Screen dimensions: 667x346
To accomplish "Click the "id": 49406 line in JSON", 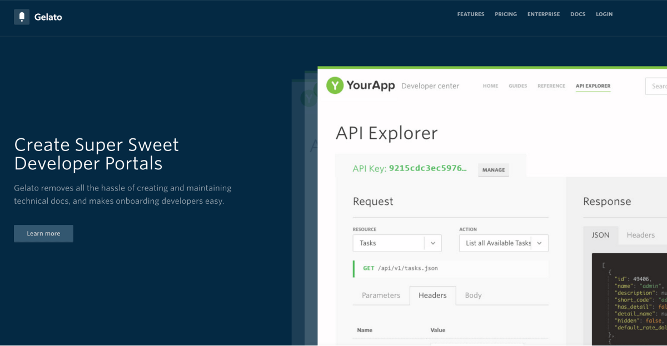I will (633, 279).
